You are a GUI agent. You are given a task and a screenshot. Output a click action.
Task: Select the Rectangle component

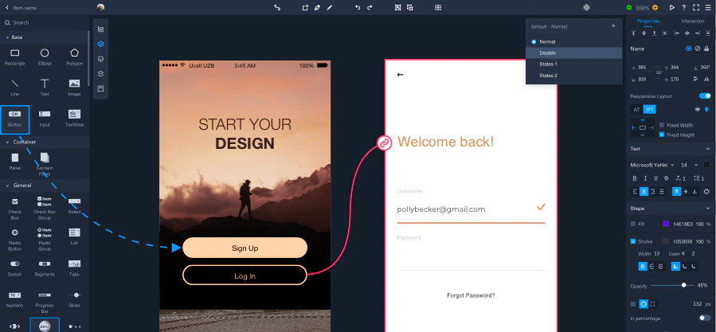click(14, 57)
